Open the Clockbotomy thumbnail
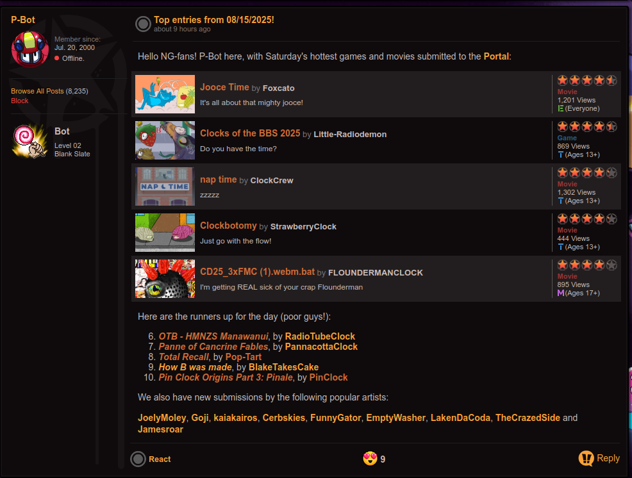Viewport: 632px width, 478px height. [165, 233]
